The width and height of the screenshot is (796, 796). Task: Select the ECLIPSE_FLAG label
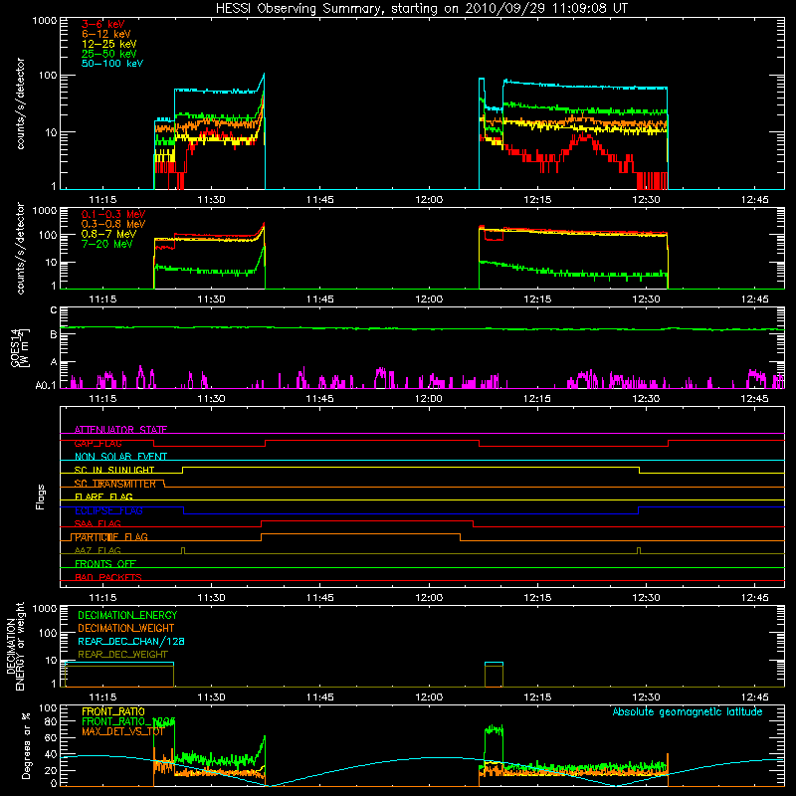108,510
